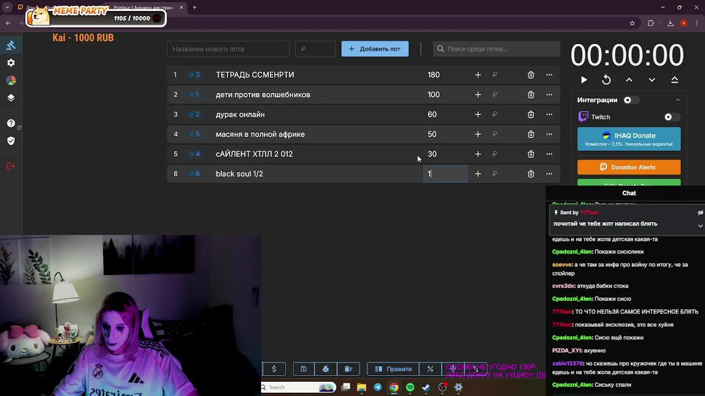Click the amount 30 for сАЙЛЕНТ ХТЛЛ 2 012
705x396 pixels.
432,154
